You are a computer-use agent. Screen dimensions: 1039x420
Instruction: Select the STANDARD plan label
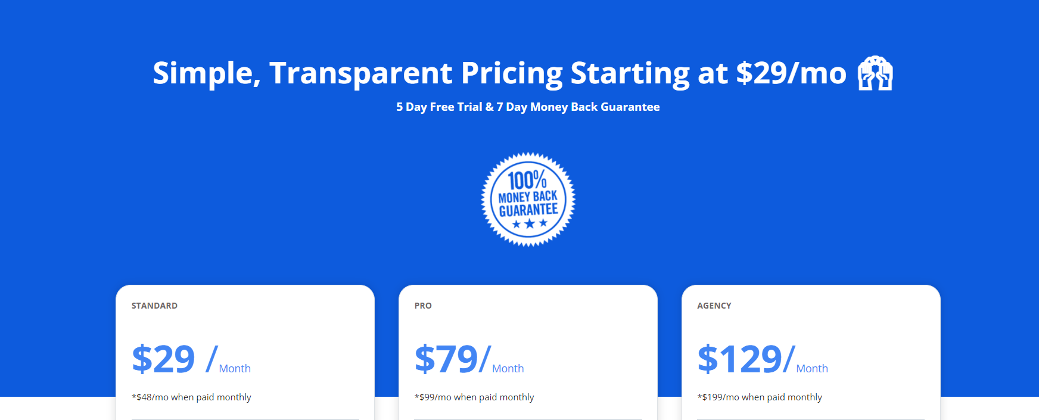[154, 305]
